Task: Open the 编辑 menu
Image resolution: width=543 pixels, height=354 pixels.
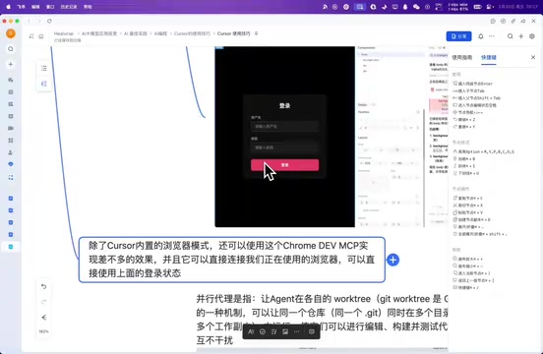Action: 35,7
